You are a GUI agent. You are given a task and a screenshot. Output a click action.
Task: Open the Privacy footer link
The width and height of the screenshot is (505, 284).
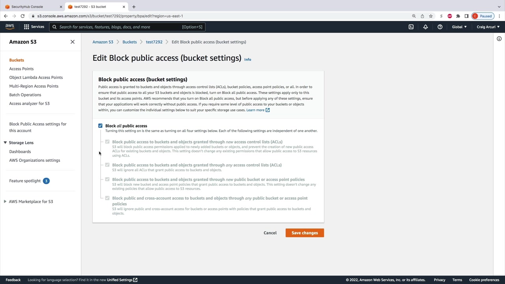point(440,280)
